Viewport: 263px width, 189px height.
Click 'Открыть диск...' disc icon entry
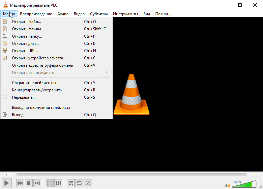[x=26, y=44]
